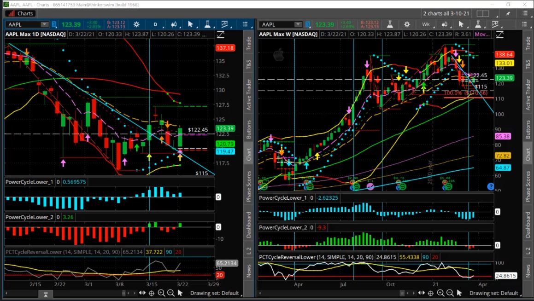Zoom in using the magnifier-plus under the right chart

(x=440, y=293)
